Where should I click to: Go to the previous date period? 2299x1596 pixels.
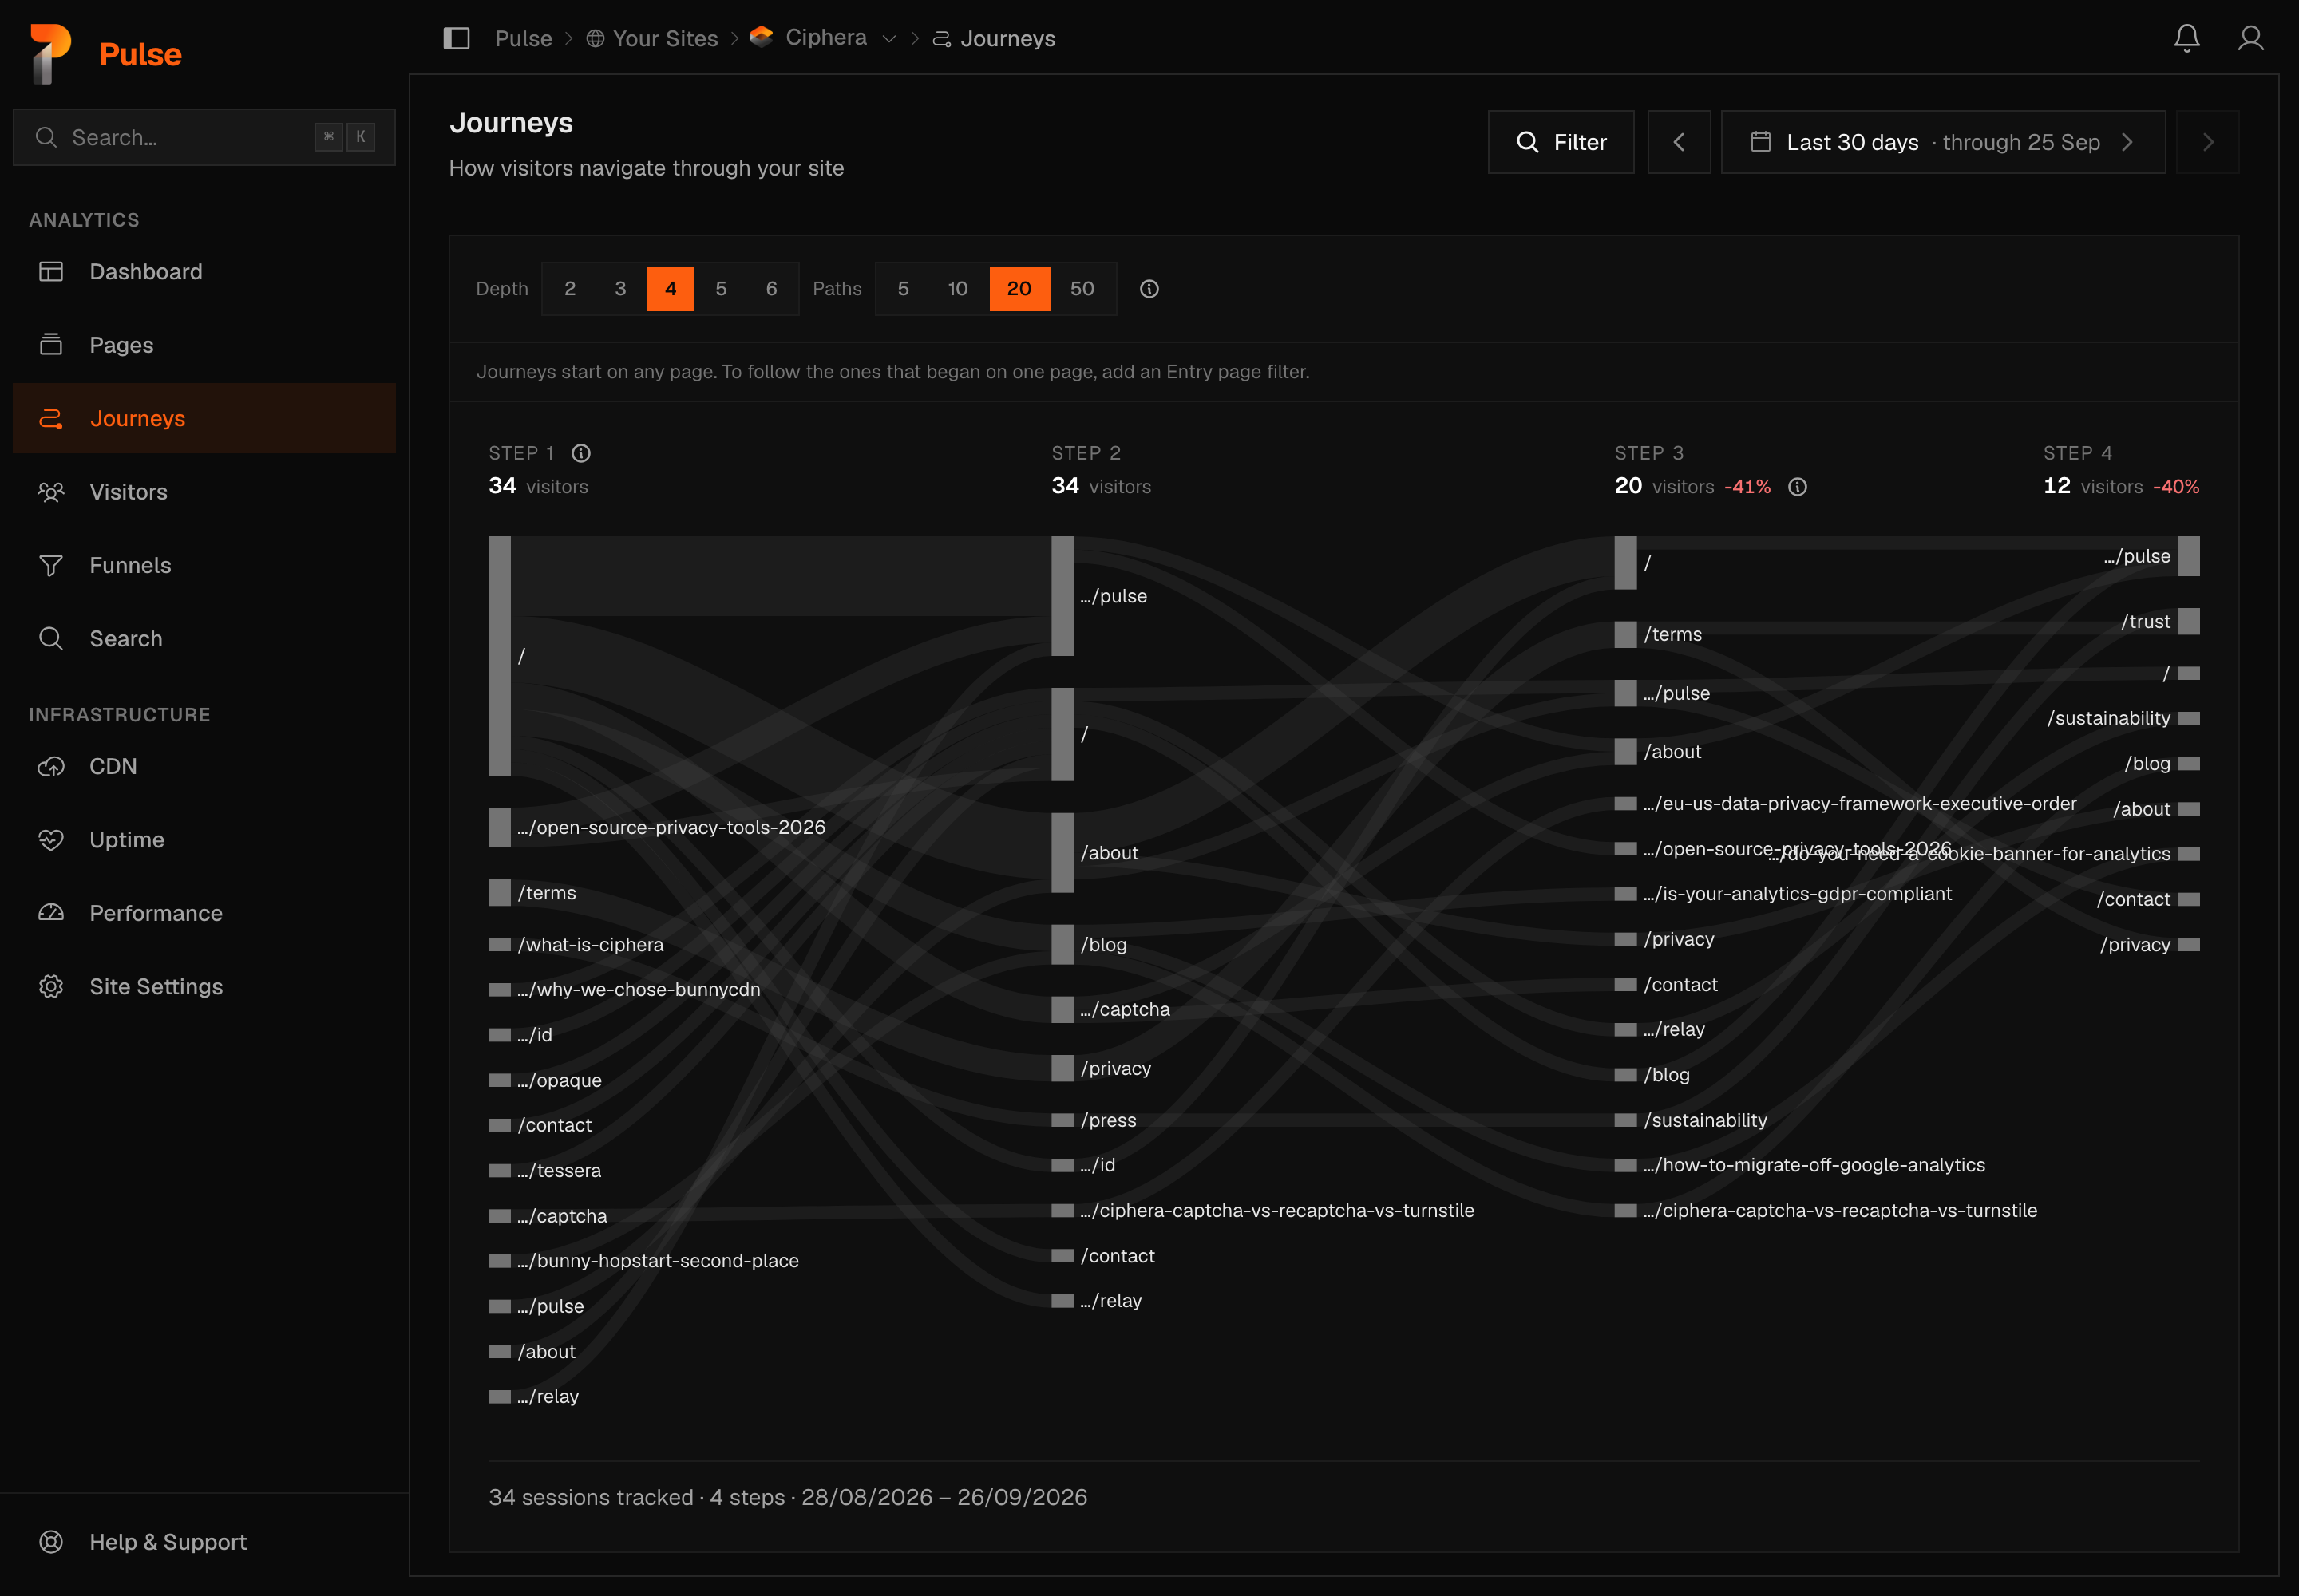(1678, 142)
